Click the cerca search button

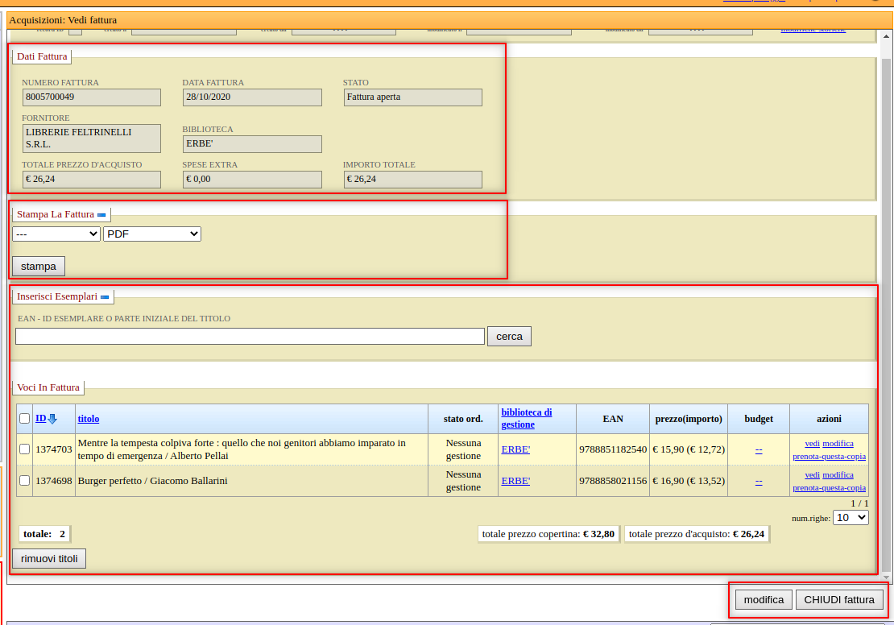click(509, 337)
